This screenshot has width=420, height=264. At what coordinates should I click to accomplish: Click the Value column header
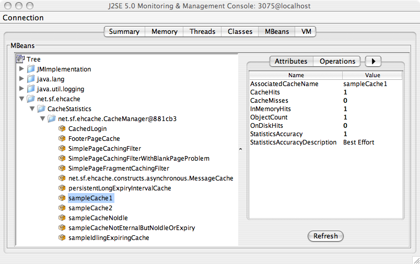tap(372, 75)
